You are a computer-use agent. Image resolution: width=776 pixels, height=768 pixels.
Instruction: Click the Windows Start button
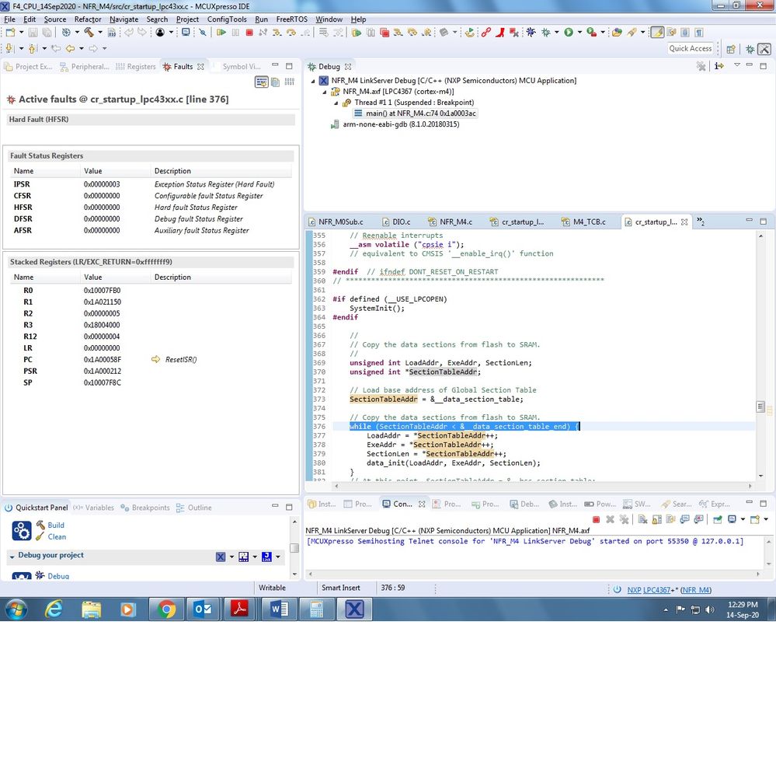(16, 609)
